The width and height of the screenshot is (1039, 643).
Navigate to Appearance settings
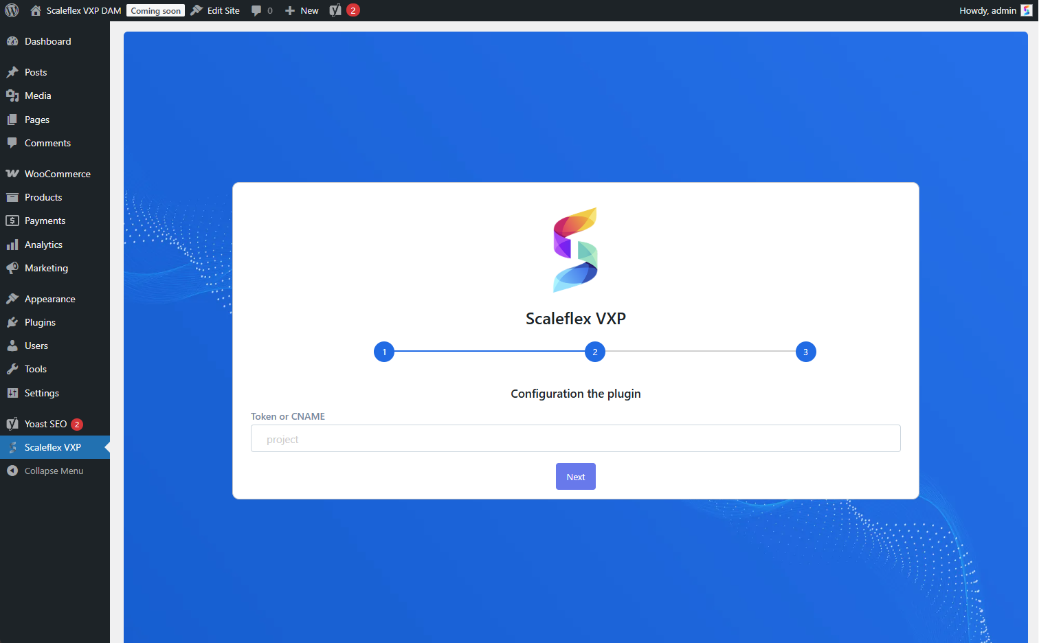coord(55,299)
